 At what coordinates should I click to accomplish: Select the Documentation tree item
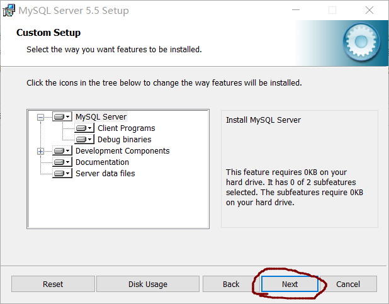tap(102, 162)
